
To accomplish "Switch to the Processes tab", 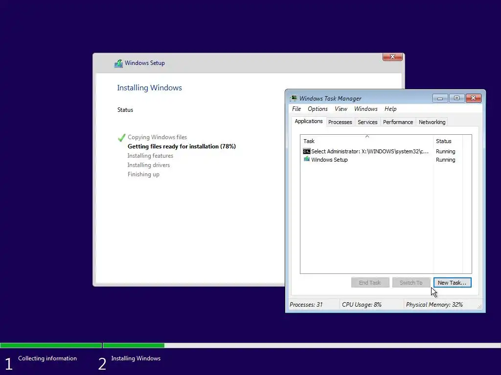I will pos(340,122).
